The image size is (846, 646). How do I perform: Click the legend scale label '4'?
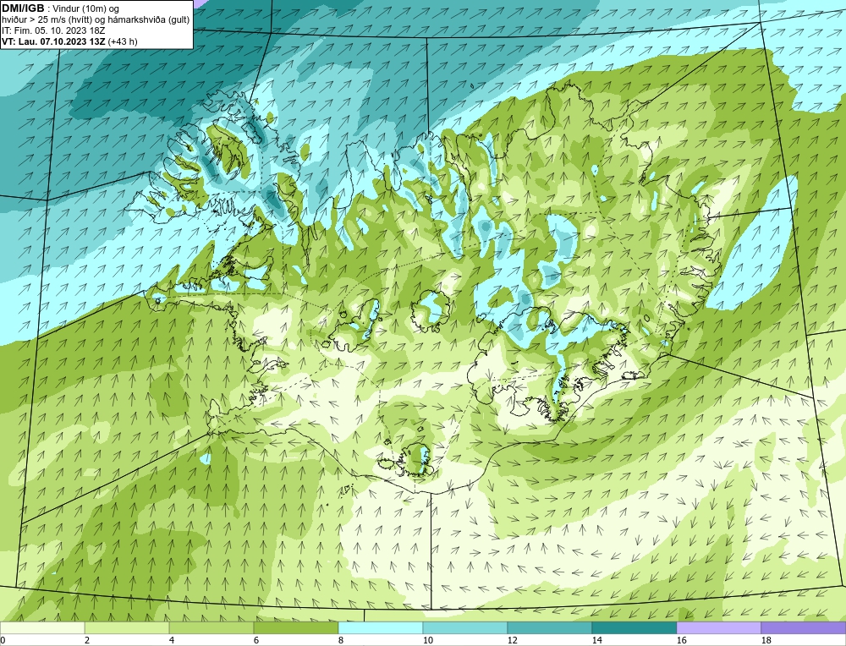click(172, 640)
